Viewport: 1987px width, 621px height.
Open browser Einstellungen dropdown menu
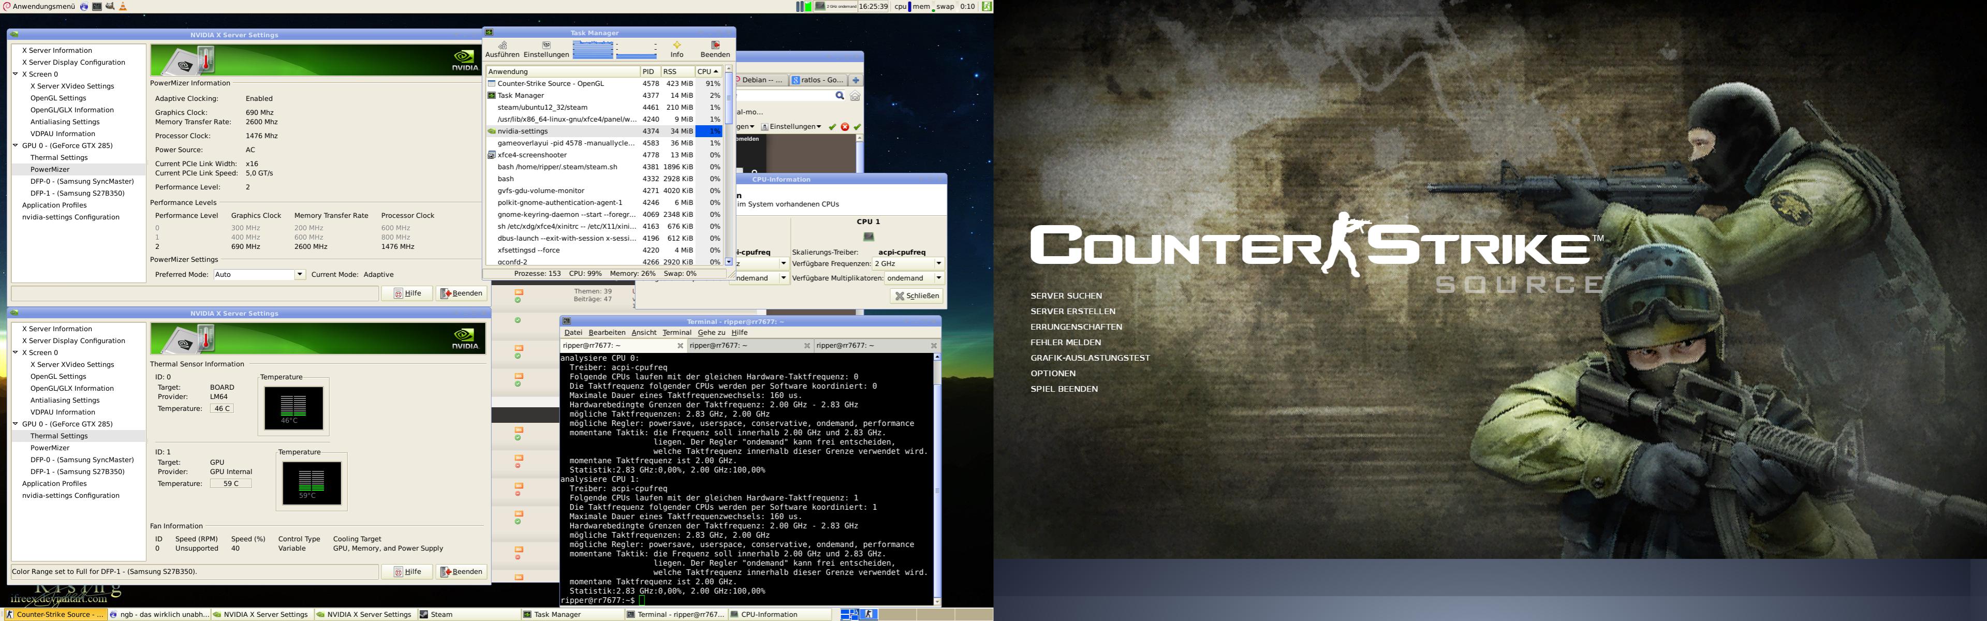click(791, 126)
